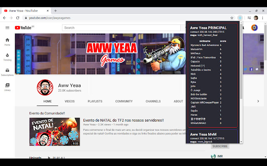
Task: Open a new browser tab
Action: coord(55,11)
